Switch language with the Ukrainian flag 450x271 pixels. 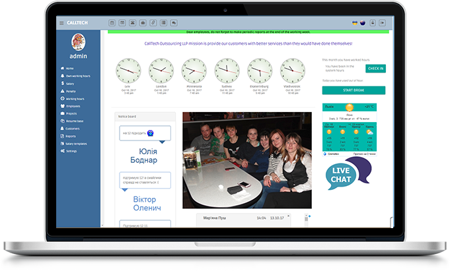(x=355, y=23)
